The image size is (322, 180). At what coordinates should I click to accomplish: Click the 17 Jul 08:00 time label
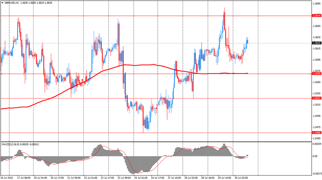tap(24, 178)
